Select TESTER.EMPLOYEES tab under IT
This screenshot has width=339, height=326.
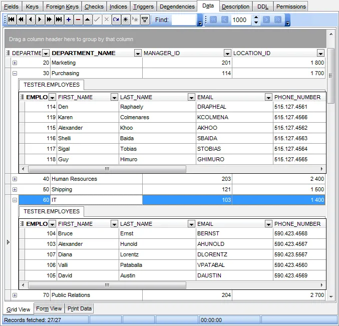[52, 211]
